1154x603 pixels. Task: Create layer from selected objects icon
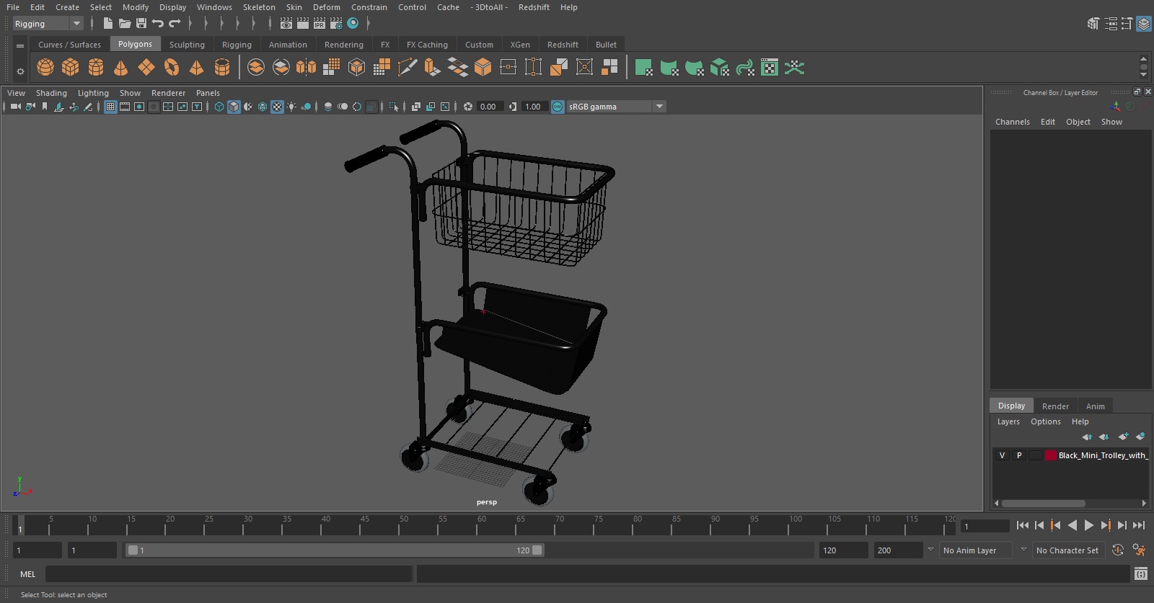point(1140,437)
